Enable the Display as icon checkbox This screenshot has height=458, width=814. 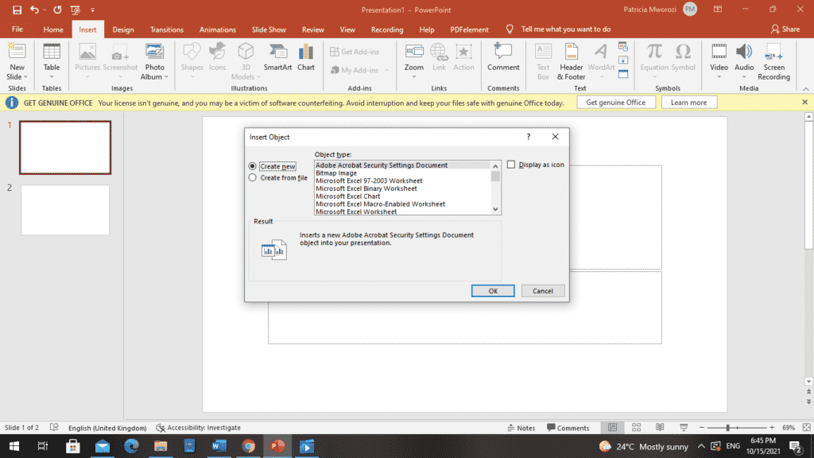coord(511,165)
